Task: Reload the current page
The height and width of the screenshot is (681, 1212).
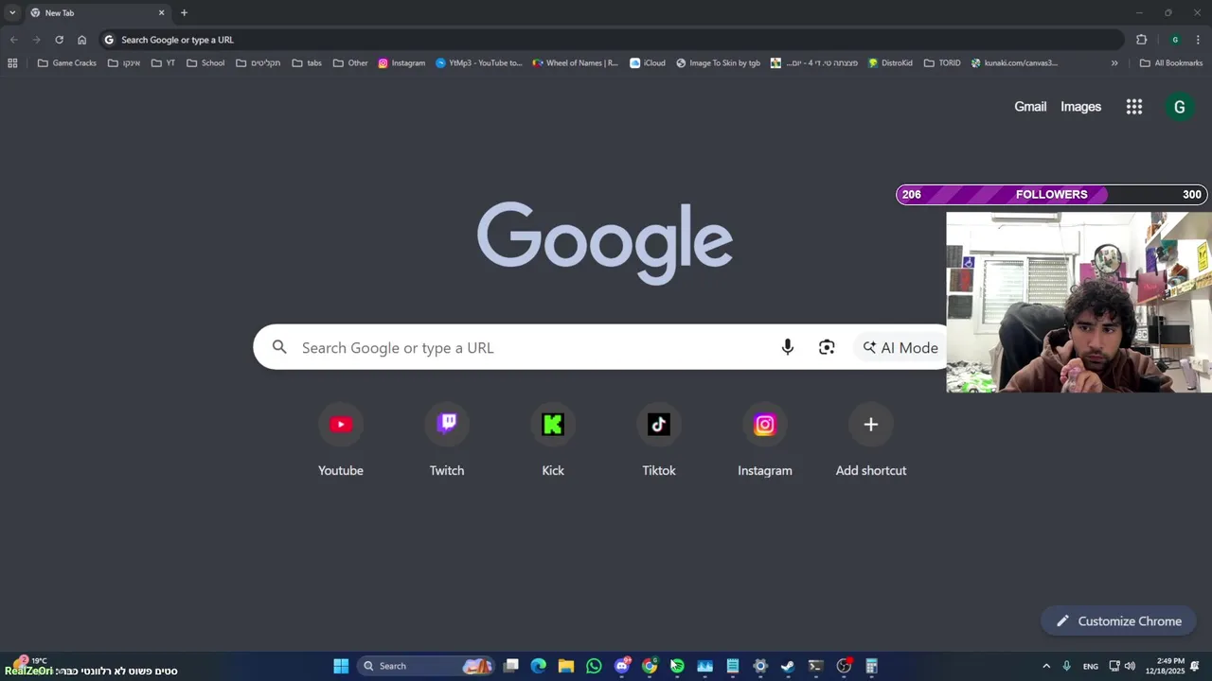Action: pyautogui.click(x=59, y=40)
